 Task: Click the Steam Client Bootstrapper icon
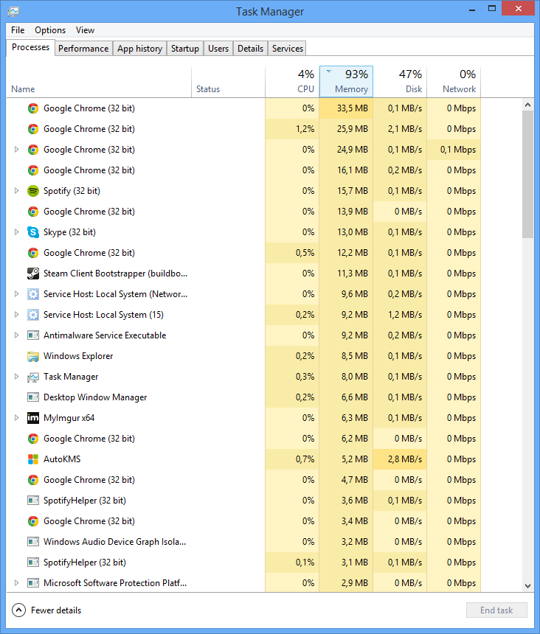pyautogui.click(x=32, y=274)
